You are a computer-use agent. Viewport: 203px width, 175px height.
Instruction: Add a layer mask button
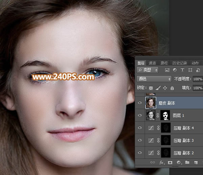click(x=170, y=162)
